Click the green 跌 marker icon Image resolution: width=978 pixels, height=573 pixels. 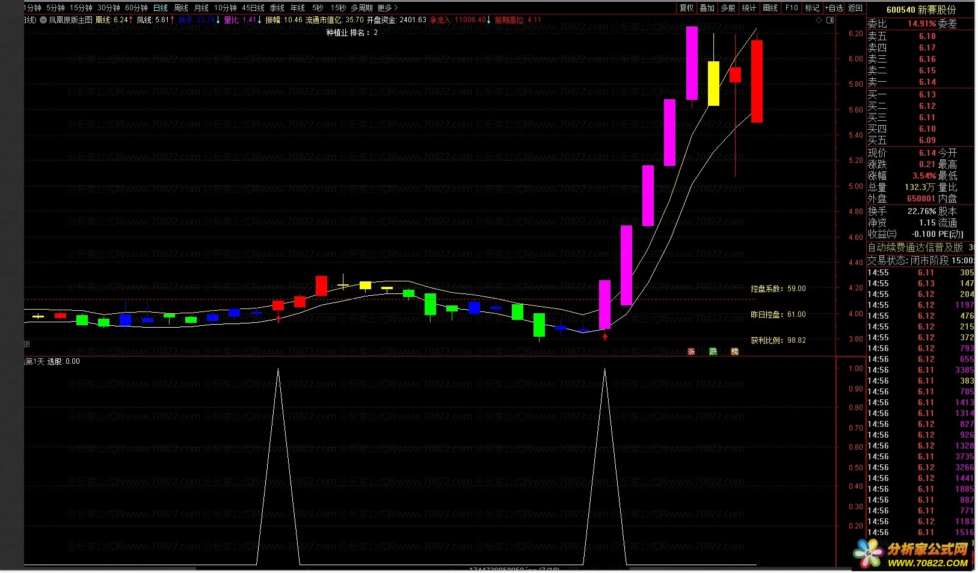coord(713,351)
